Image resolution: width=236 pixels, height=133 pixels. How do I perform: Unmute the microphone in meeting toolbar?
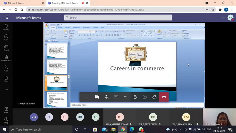tap(106, 97)
